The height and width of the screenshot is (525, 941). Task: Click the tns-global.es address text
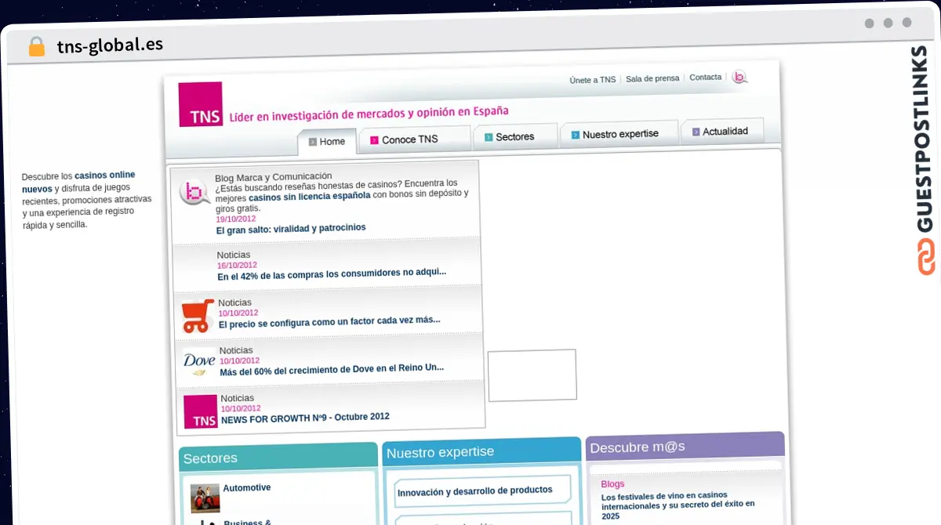(x=110, y=45)
